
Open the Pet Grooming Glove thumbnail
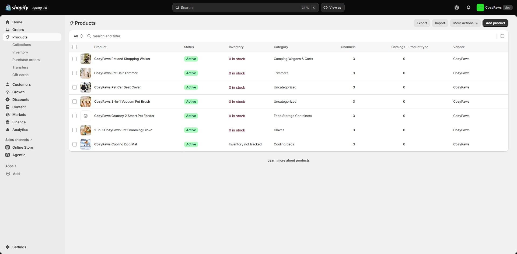tap(86, 130)
